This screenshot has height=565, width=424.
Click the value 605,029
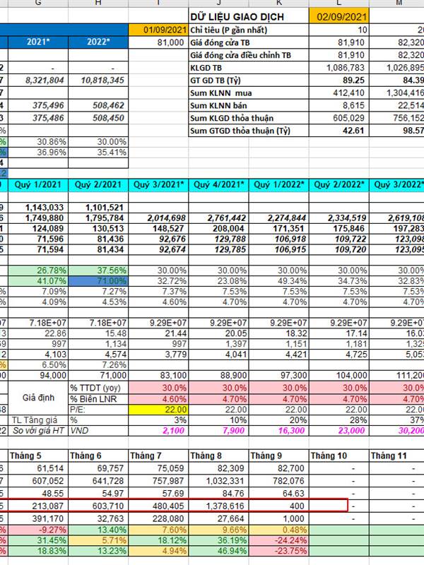point(339,118)
